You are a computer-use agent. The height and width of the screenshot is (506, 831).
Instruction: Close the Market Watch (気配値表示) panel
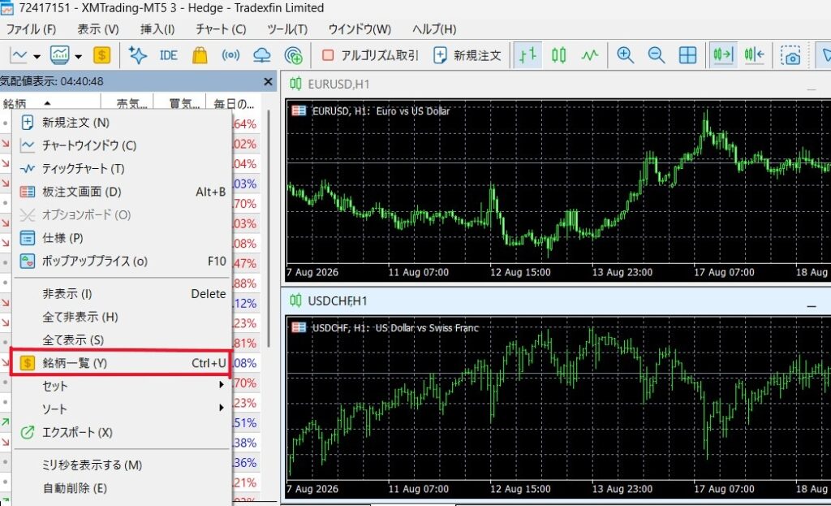pos(268,82)
